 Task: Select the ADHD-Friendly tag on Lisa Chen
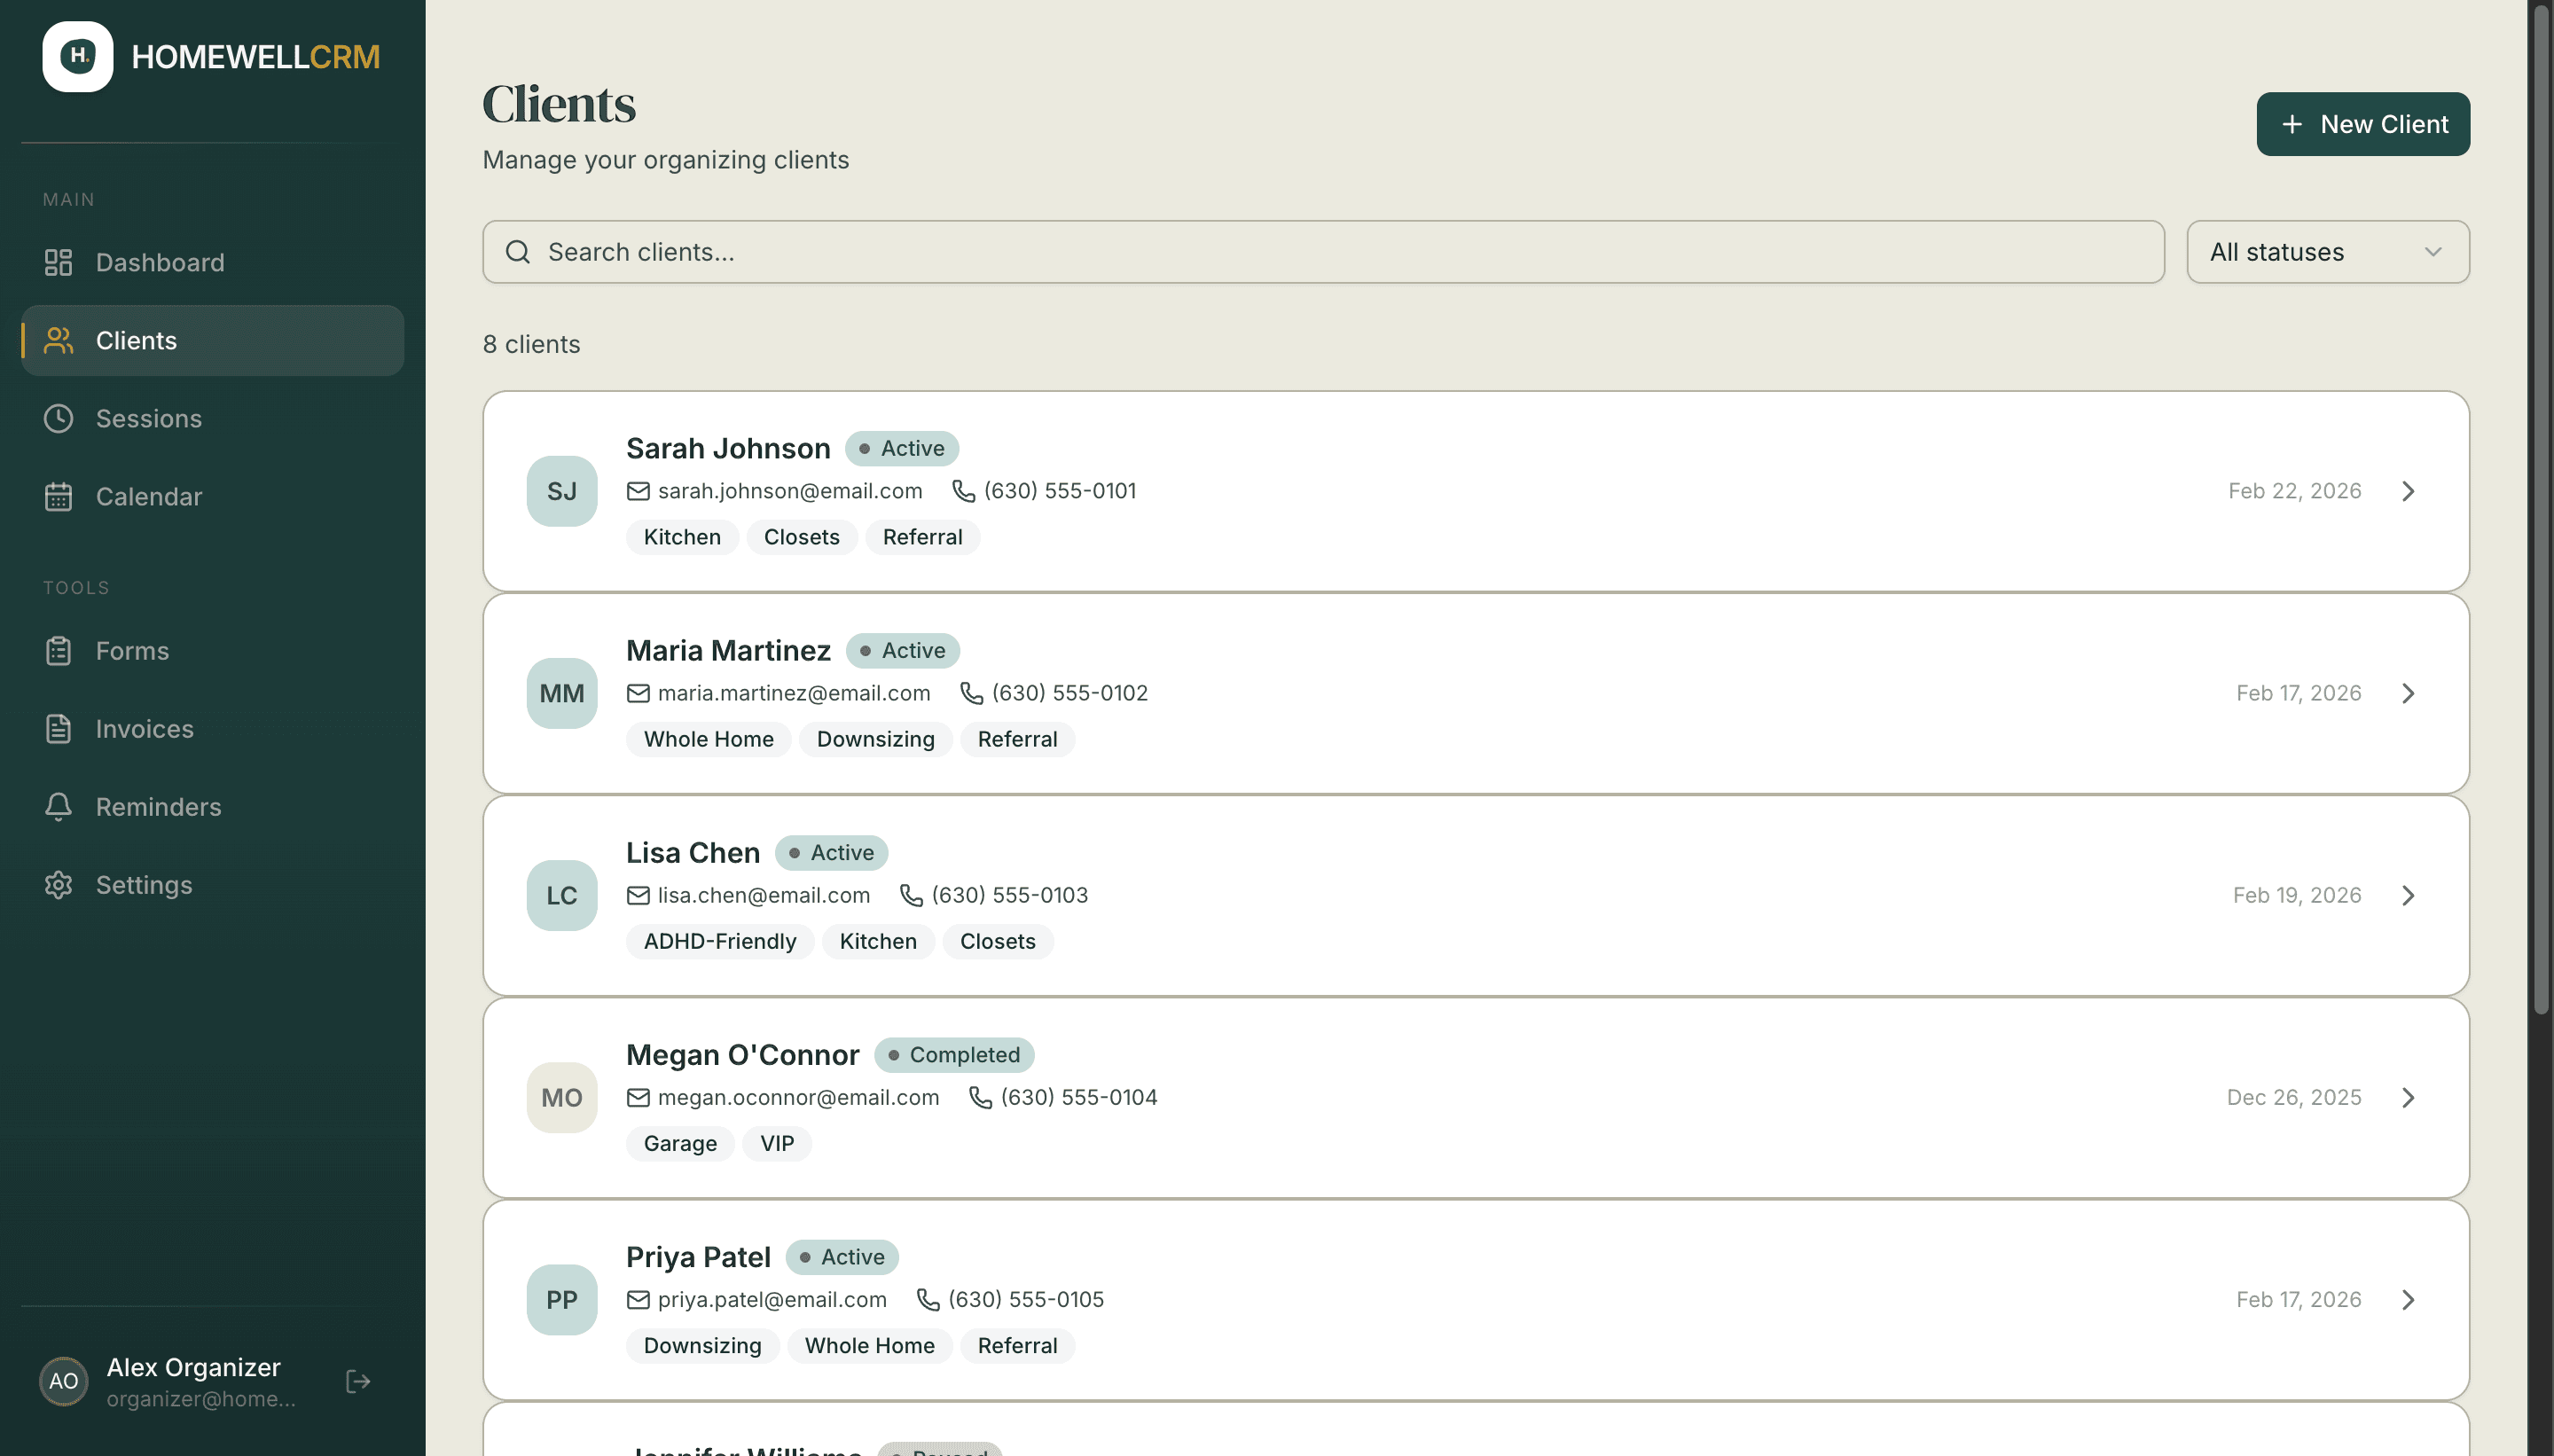pyautogui.click(x=719, y=941)
